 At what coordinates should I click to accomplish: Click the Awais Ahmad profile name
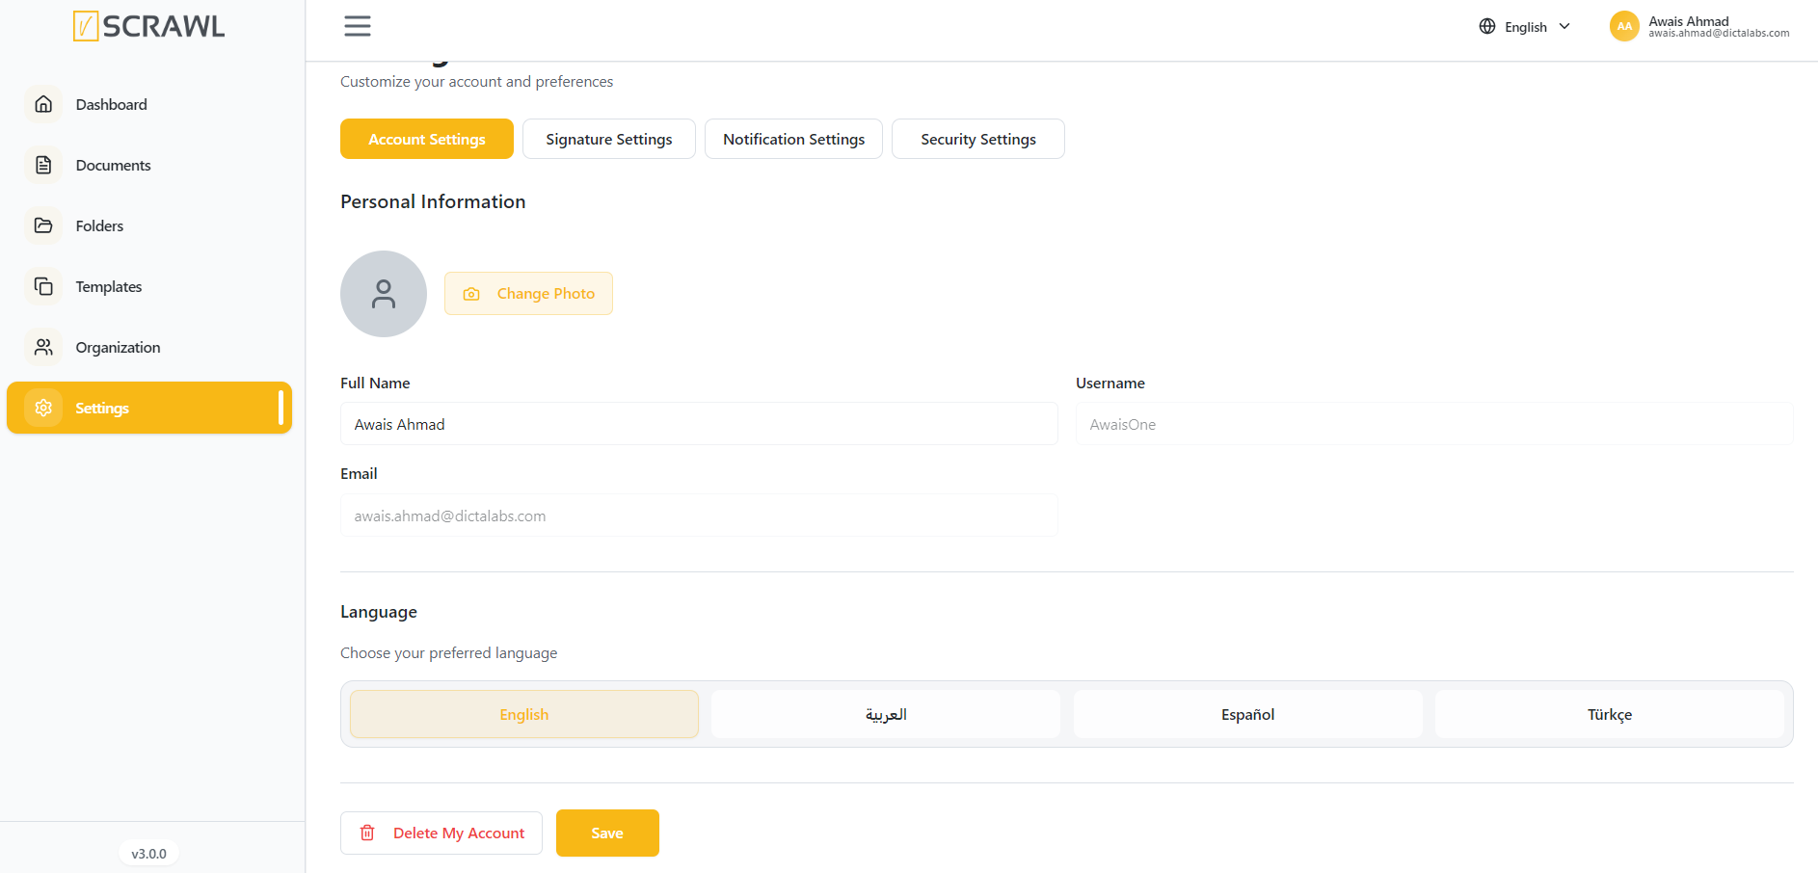point(1689,21)
